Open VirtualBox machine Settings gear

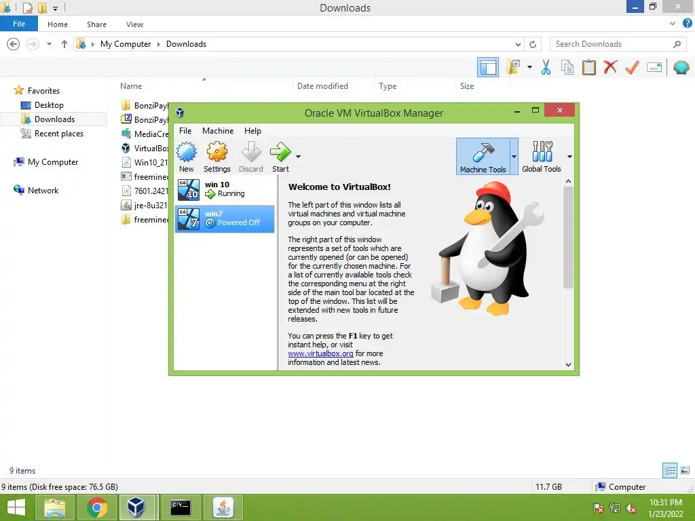point(217,157)
